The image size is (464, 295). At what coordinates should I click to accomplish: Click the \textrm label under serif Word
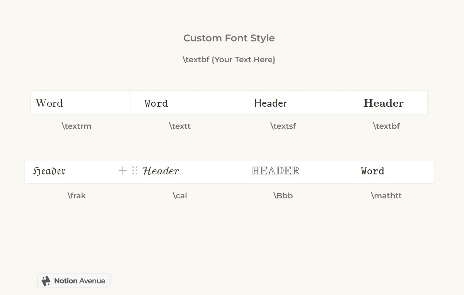point(77,126)
